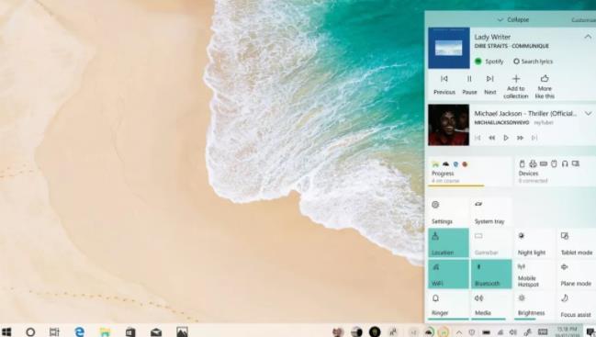Fast-forward the Thriller video
Screen dimensions: 596x337
click(520, 138)
